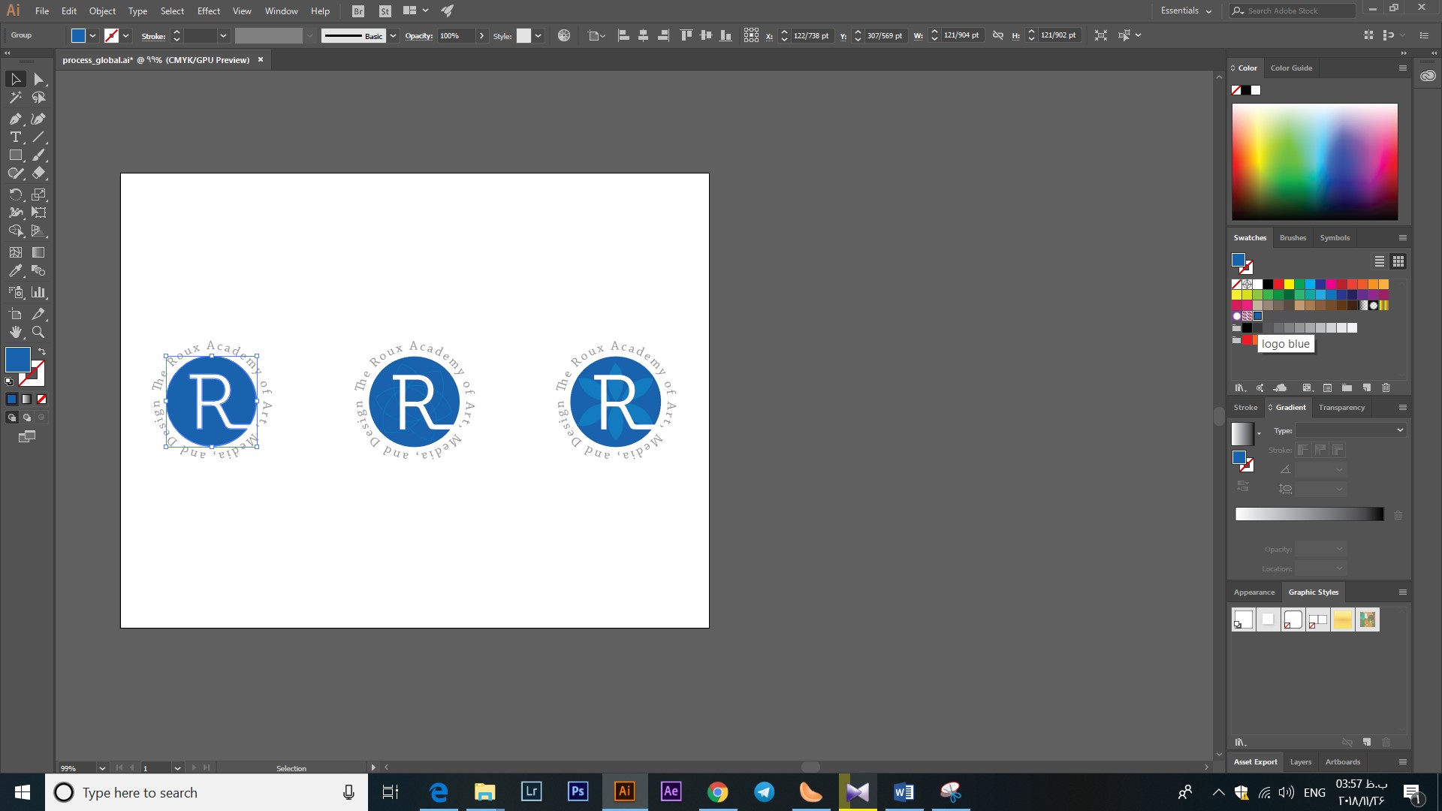Open the Recolor Artwork globe icon

click(564, 35)
